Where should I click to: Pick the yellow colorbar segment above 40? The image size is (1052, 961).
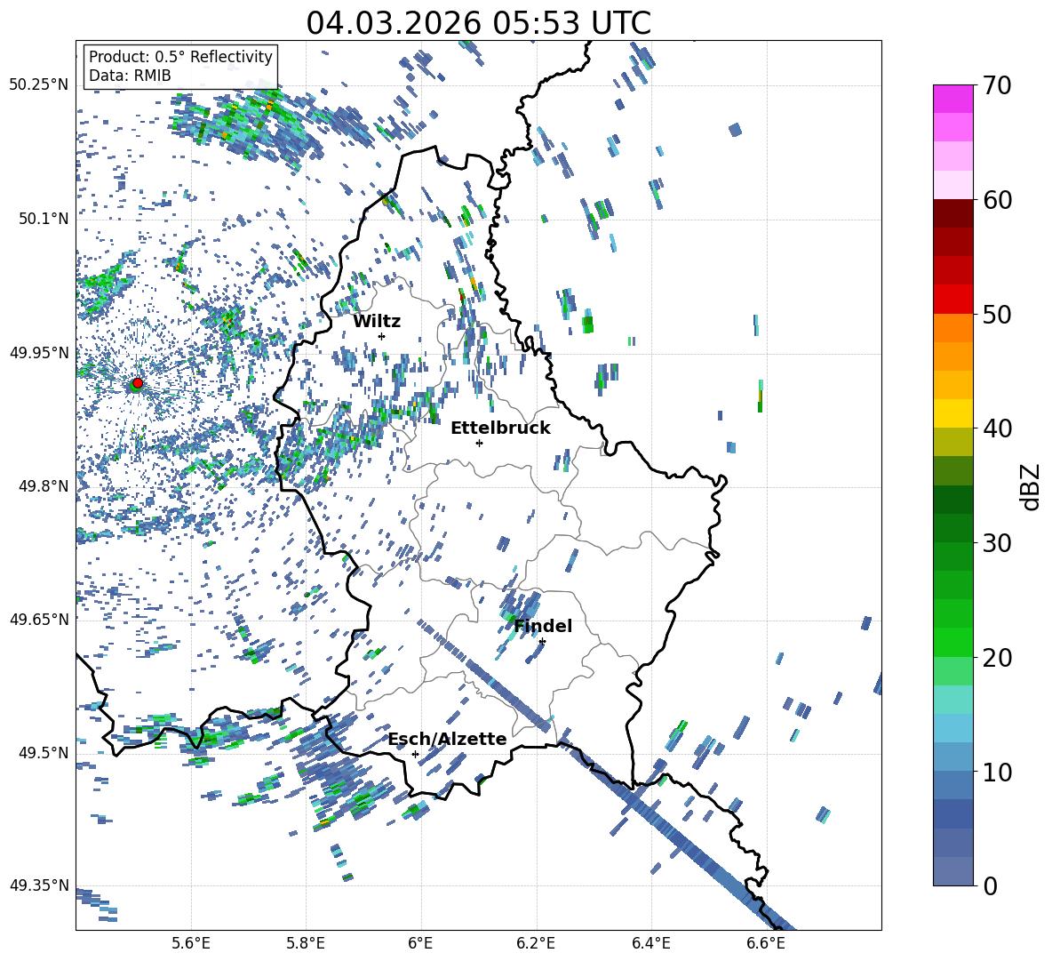[x=952, y=413]
